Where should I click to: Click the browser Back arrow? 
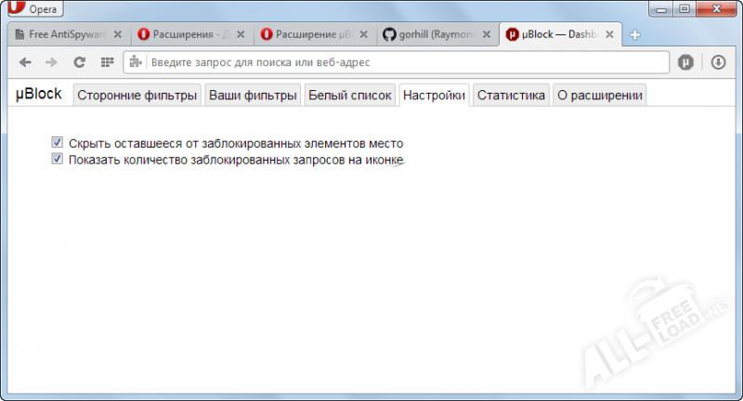[25, 62]
